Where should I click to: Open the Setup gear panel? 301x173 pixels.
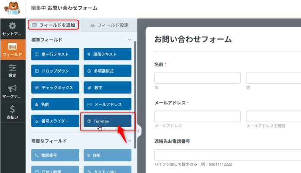(12, 29)
